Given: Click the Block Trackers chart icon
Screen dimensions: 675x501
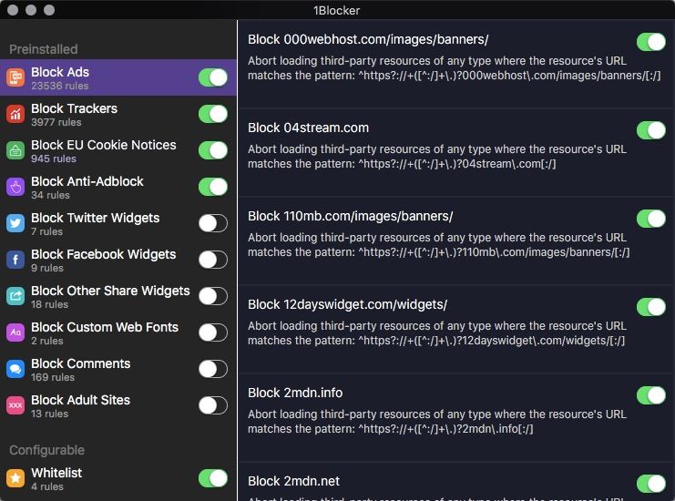Looking at the screenshot, I should point(15,114).
